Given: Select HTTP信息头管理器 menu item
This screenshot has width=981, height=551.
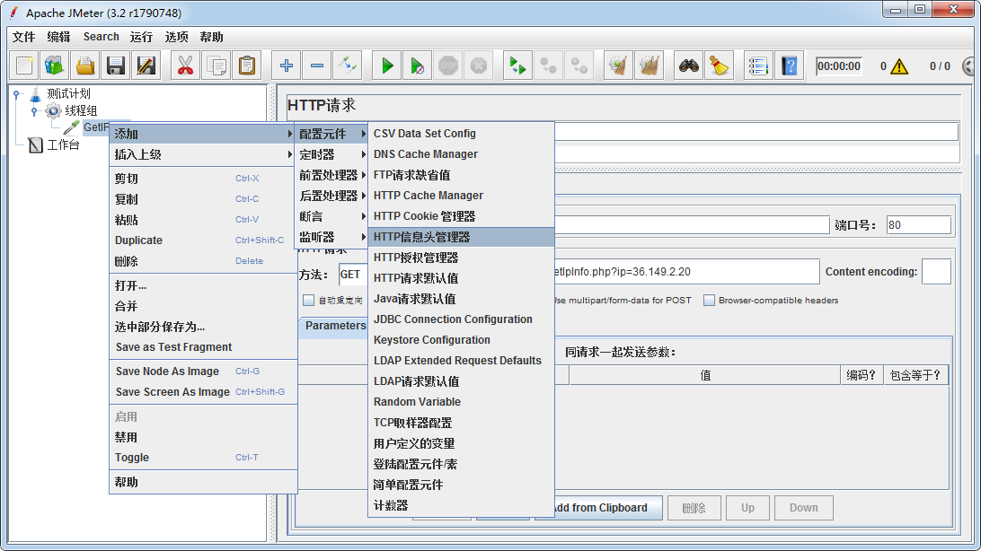Looking at the screenshot, I should pyautogui.click(x=461, y=237).
